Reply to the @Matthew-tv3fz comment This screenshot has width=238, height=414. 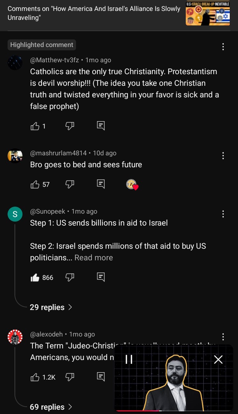click(101, 126)
